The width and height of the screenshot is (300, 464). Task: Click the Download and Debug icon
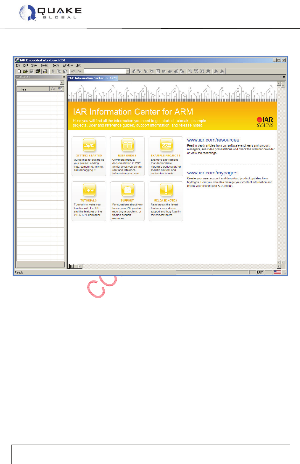coord(216,71)
